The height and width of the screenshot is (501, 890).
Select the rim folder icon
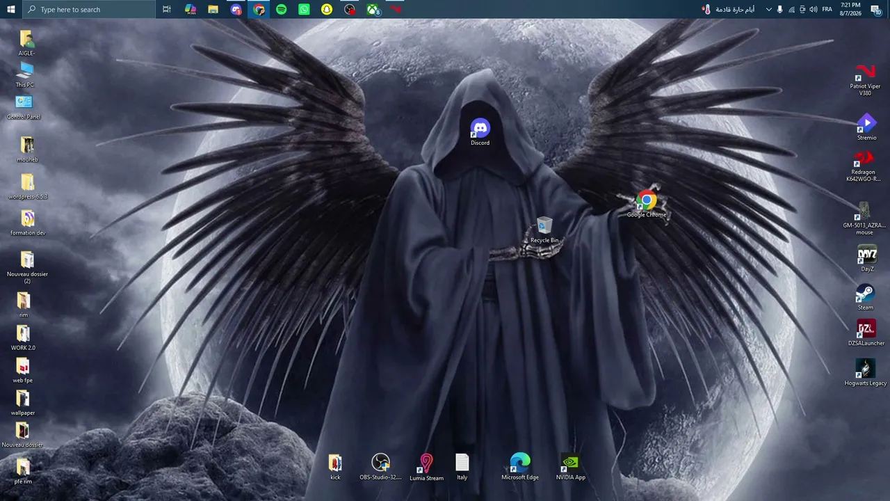[x=24, y=305]
